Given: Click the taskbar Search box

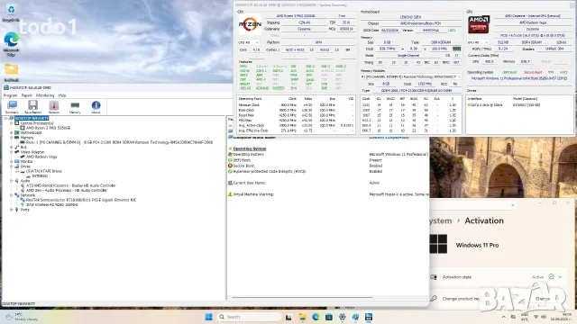Looking at the screenshot, I should click(249, 317).
